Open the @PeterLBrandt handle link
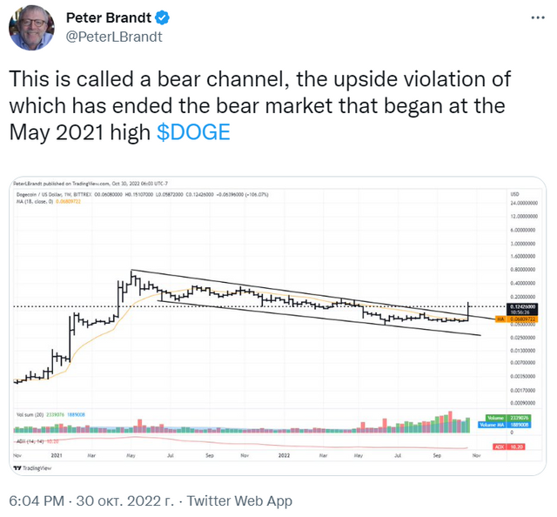 tap(114, 37)
